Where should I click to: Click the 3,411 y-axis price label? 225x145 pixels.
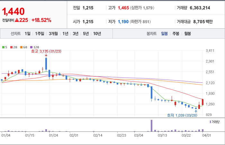(x=210, y=51)
